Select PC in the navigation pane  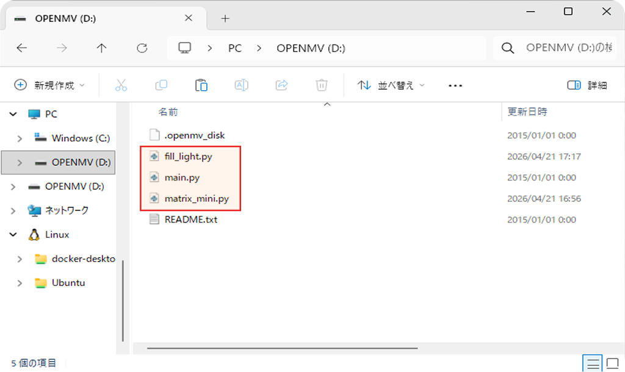coord(51,114)
